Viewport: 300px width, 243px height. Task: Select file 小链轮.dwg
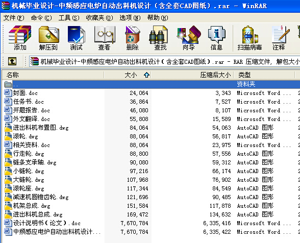29,171
